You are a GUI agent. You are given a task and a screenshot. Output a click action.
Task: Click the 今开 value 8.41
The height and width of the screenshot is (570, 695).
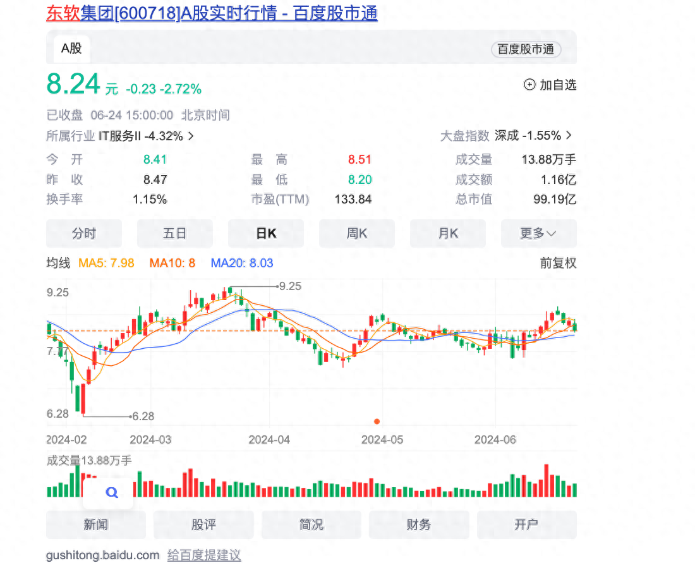[x=155, y=160]
